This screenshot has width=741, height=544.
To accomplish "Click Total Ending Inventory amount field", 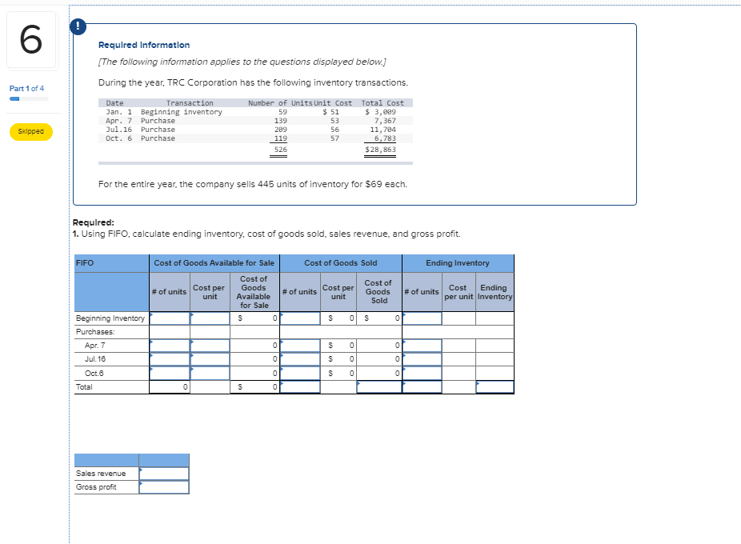I will (x=495, y=387).
